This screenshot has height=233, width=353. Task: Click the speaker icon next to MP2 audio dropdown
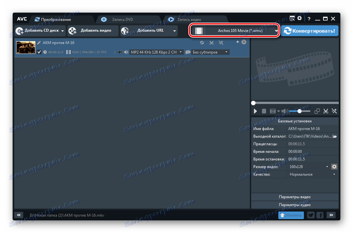point(126,52)
